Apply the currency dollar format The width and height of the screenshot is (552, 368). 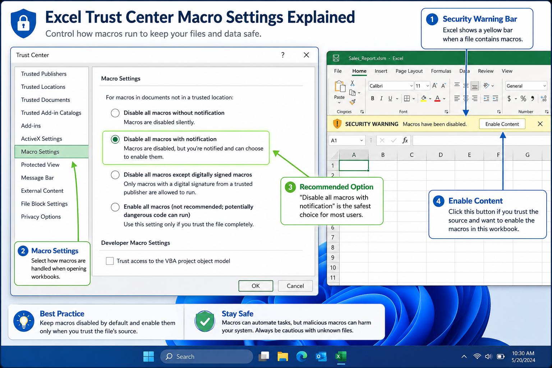click(x=509, y=98)
